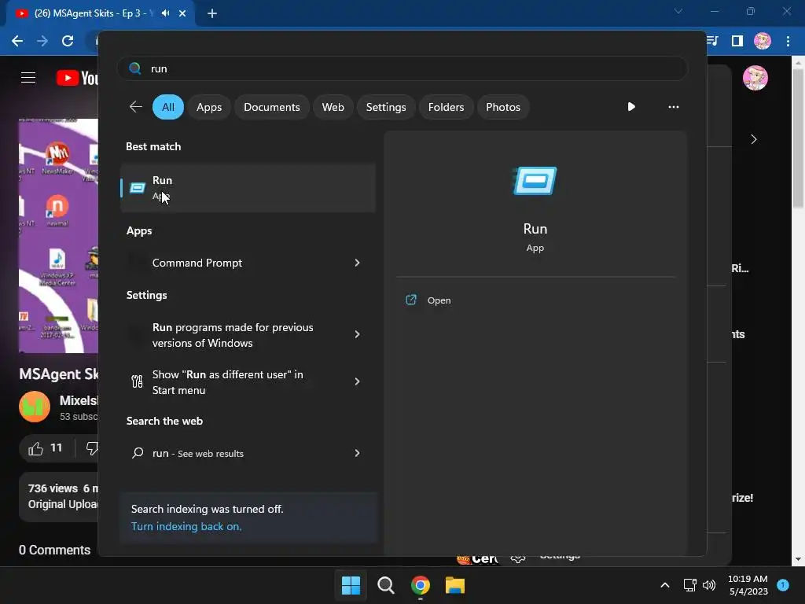The height and width of the screenshot is (604, 805).
Task: Select the Documents filter tab
Action: coord(271,107)
